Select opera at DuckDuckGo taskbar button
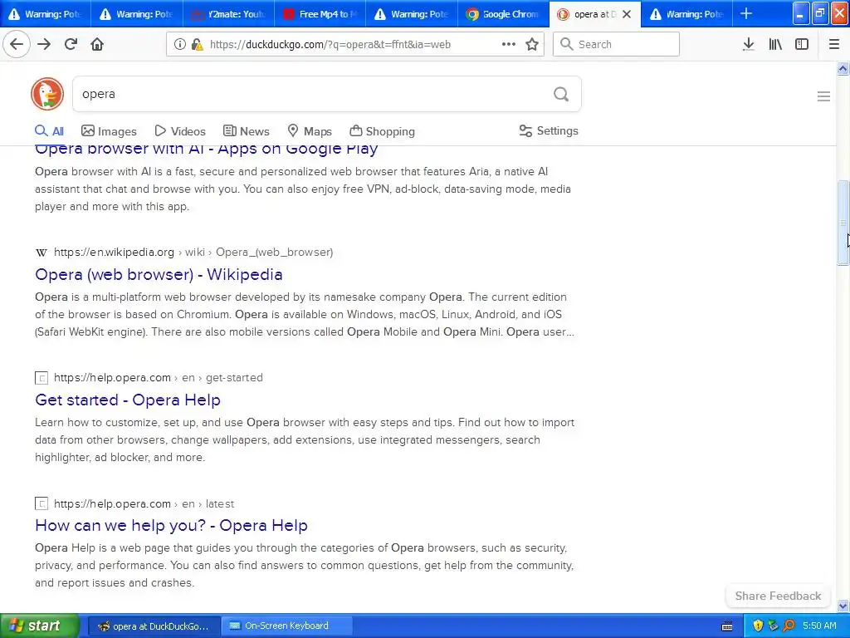 click(x=154, y=626)
